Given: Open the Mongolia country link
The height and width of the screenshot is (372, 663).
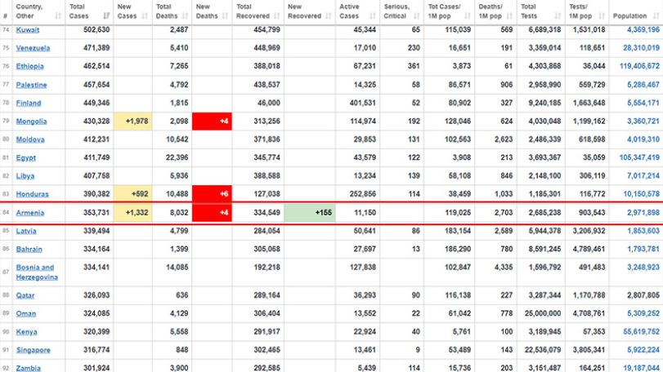Looking at the screenshot, I should point(31,121).
